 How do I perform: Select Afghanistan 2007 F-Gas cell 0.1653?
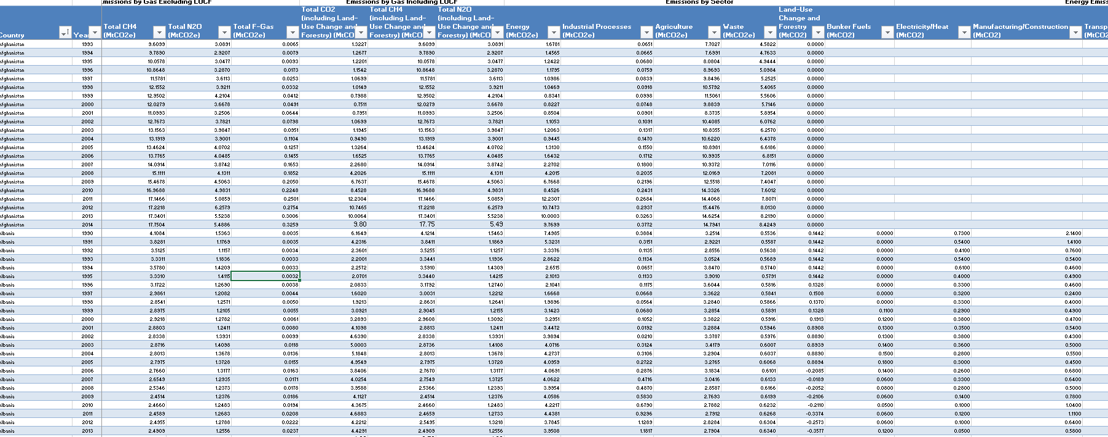tap(265, 164)
